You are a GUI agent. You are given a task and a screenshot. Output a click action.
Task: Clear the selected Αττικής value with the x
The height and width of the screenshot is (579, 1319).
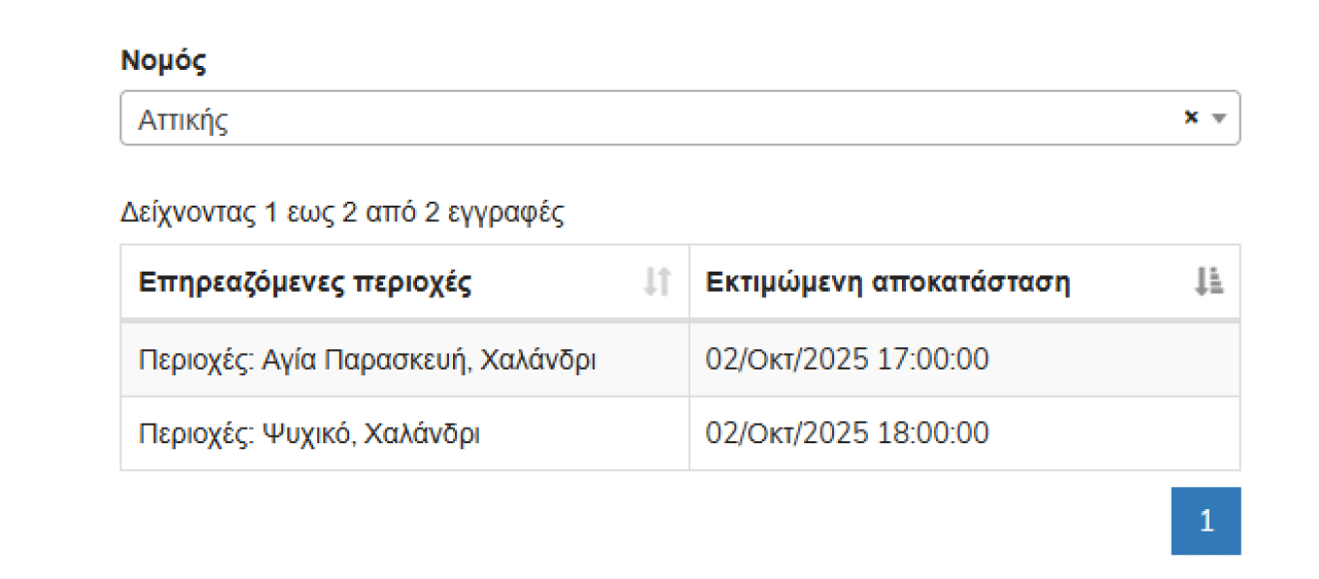click(x=1191, y=117)
